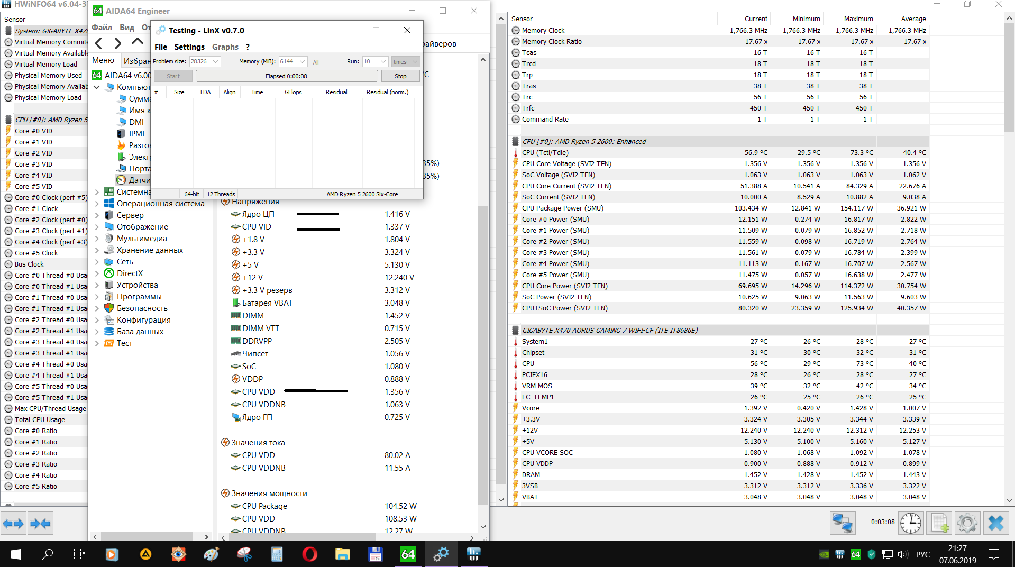Select CPU (Tctl/Tdie) sensor row

719,153
